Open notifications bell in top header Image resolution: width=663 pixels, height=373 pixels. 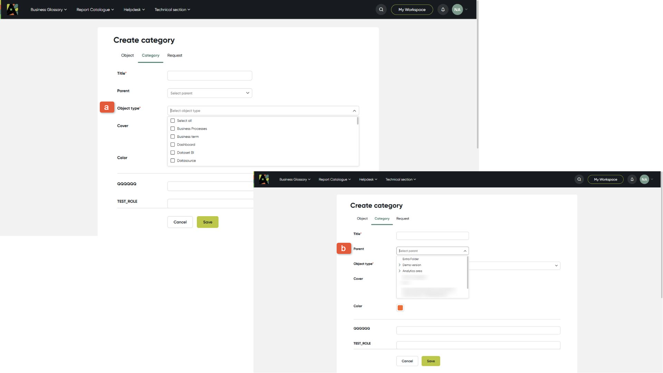[443, 10]
